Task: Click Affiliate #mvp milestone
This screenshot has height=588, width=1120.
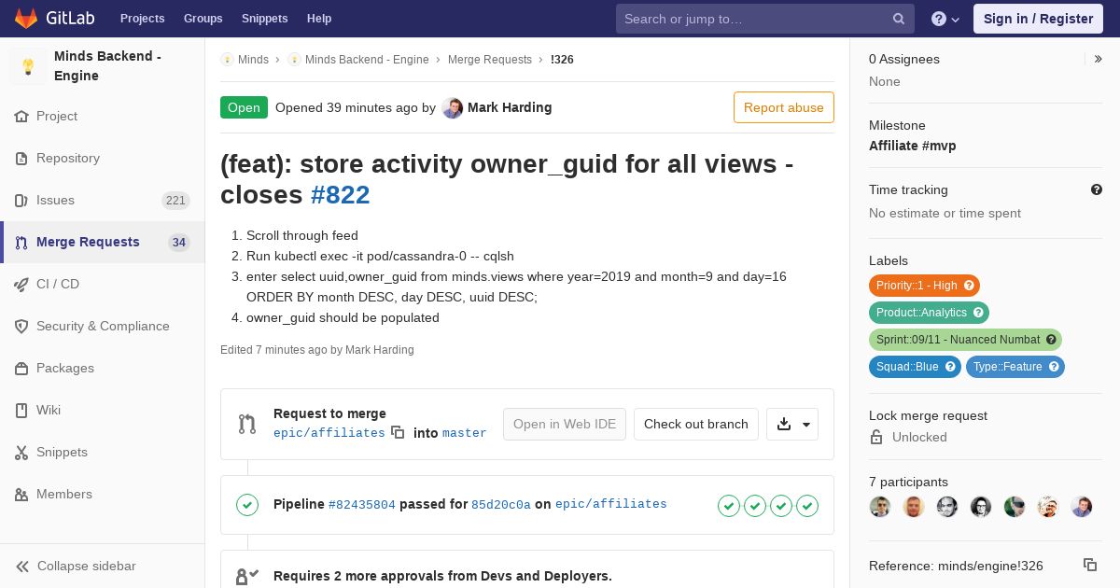Action: click(x=913, y=146)
